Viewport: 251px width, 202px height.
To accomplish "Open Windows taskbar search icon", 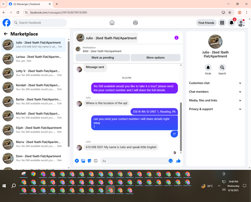I will tap(14, 186).
